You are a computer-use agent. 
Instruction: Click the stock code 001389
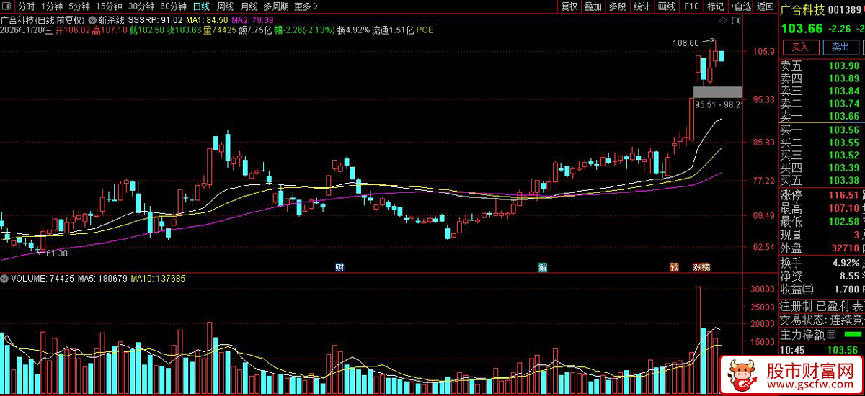pos(846,10)
